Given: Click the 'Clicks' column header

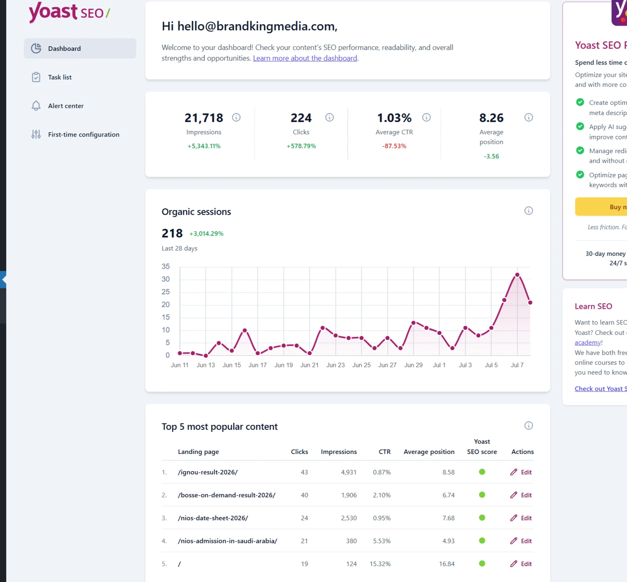Looking at the screenshot, I should (x=299, y=452).
